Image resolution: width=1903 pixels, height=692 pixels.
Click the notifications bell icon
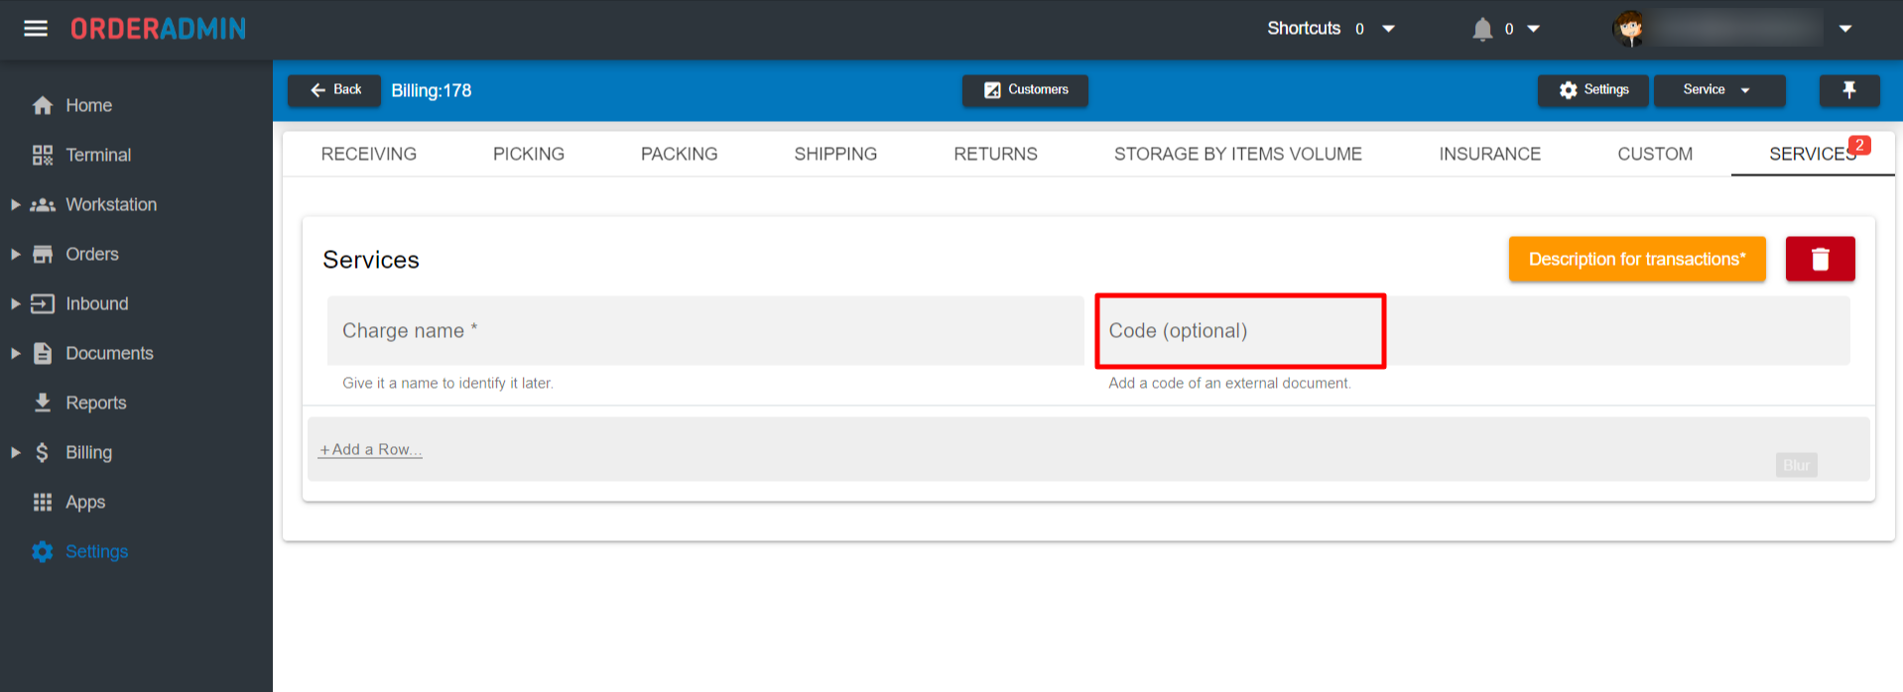(x=1482, y=29)
